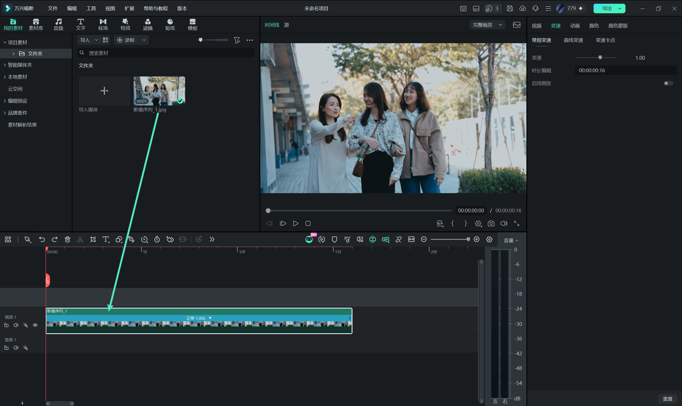The width and height of the screenshot is (682, 406).
Task: Click the undo arrow in timeline toolbar
Action: (42, 239)
